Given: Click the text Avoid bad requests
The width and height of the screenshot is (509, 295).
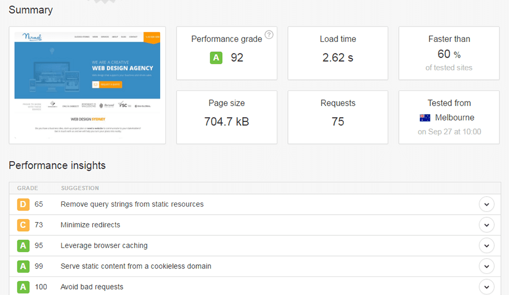Looking at the screenshot, I should 92,287.
